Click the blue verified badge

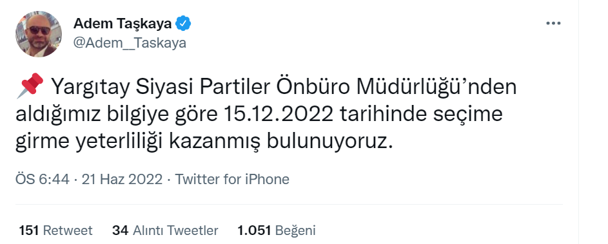[183, 24]
